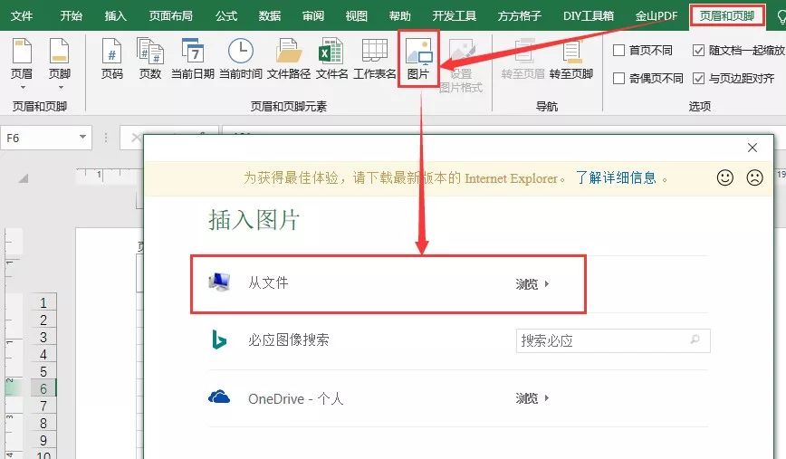786x459 pixels.
Task: Click the Page Number (页码) icon
Action: (111, 59)
